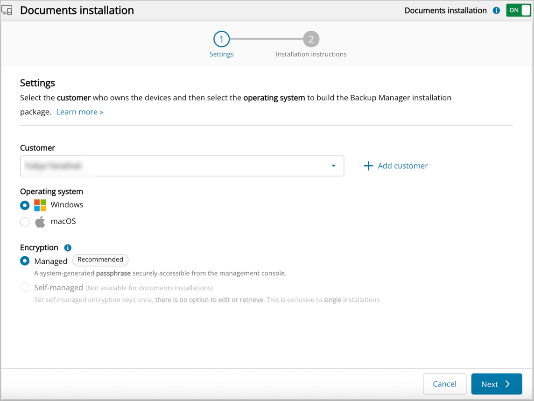The image size is (534, 401).
Task: Jump to step 2 Installation instructions
Action: (x=311, y=39)
